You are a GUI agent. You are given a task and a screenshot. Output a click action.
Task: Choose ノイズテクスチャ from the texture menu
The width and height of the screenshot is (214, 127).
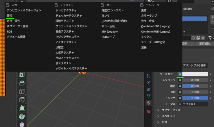[x=66, y=42]
